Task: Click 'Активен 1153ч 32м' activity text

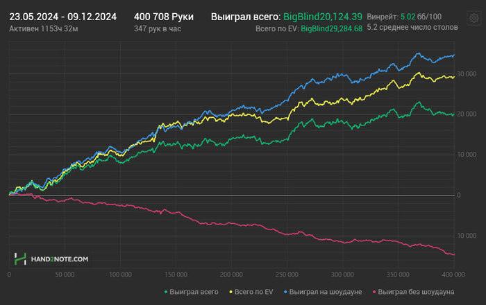Action: tap(43, 29)
